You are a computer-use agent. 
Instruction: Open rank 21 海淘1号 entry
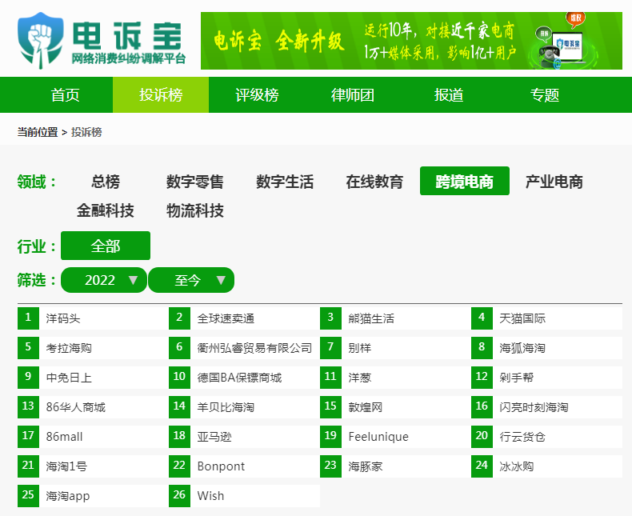[x=93, y=466]
